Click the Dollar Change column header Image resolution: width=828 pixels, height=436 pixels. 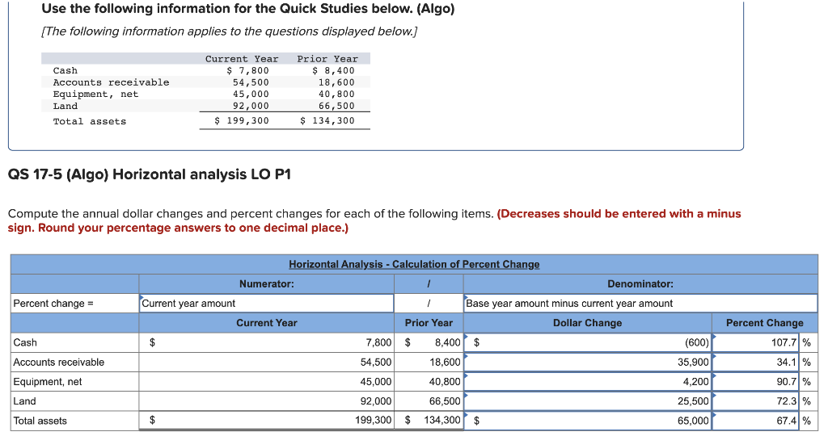point(587,323)
